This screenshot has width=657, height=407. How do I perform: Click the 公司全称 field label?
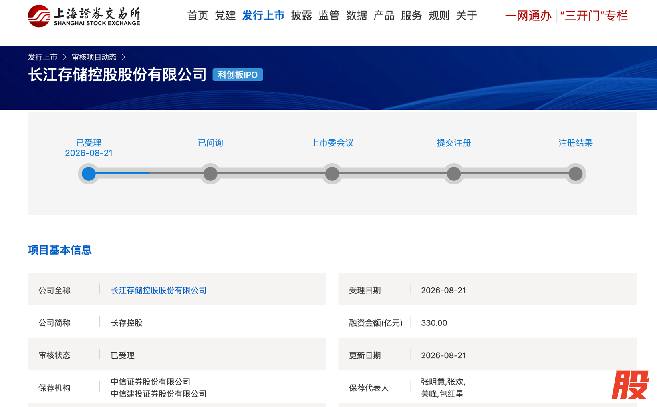[54, 290]
